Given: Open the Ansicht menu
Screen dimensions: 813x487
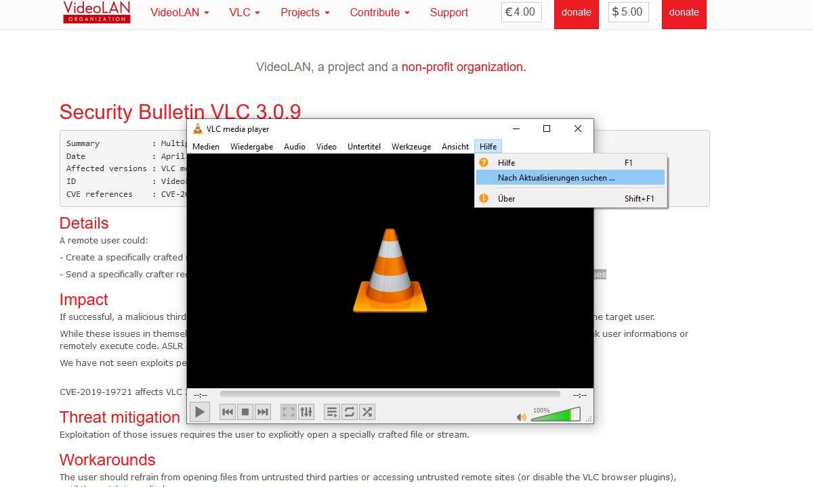Looking at the screenshot, I should [455, 146].
